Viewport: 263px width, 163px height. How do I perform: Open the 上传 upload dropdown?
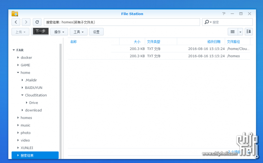point(20,32)
